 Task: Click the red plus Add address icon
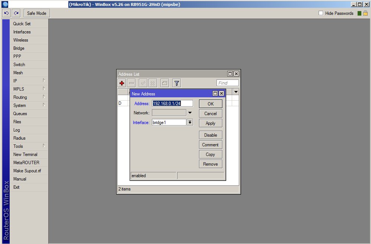pyautogui.click(x=122, y=83)
